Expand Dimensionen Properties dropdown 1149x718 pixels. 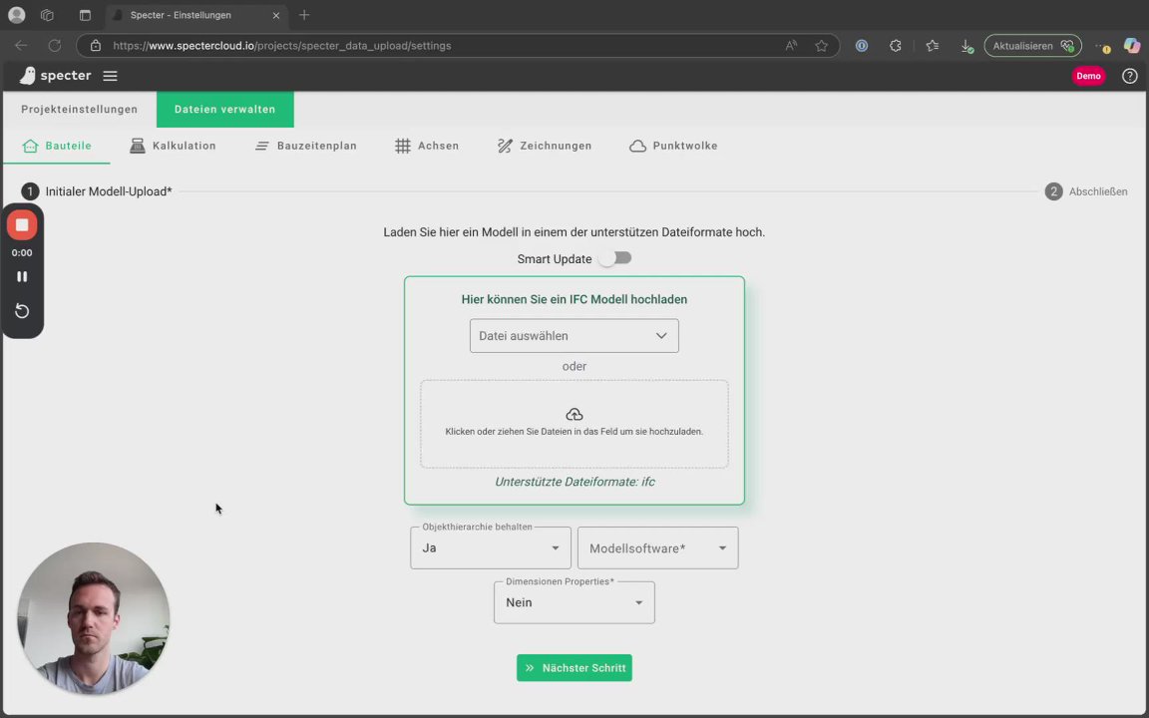point(574,602)
